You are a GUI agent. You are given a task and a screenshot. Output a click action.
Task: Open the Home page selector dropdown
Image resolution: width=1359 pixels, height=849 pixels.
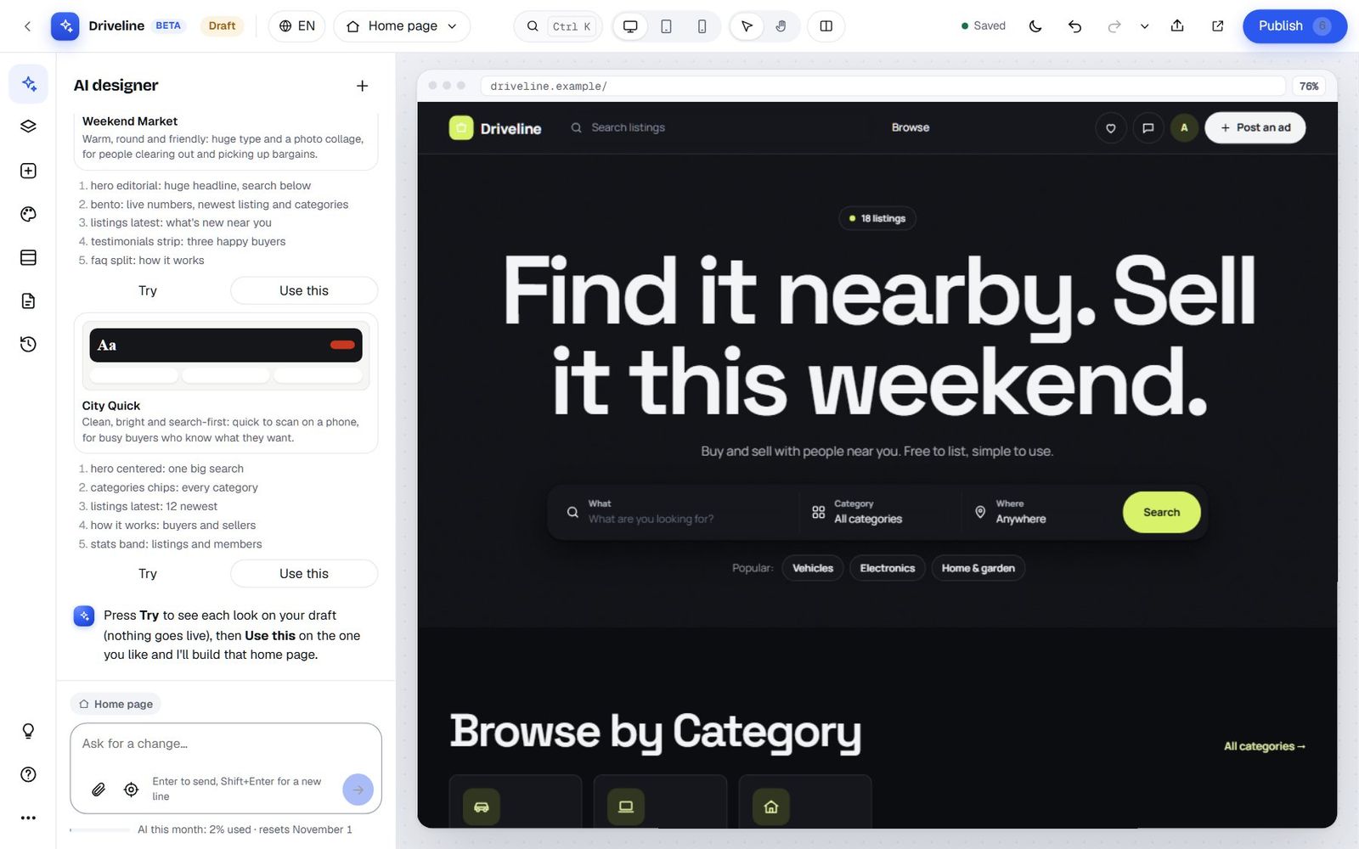tap(402, 26)
